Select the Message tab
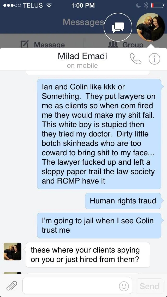Viewport: 167px width, 297px height. [x=43, y=44]
